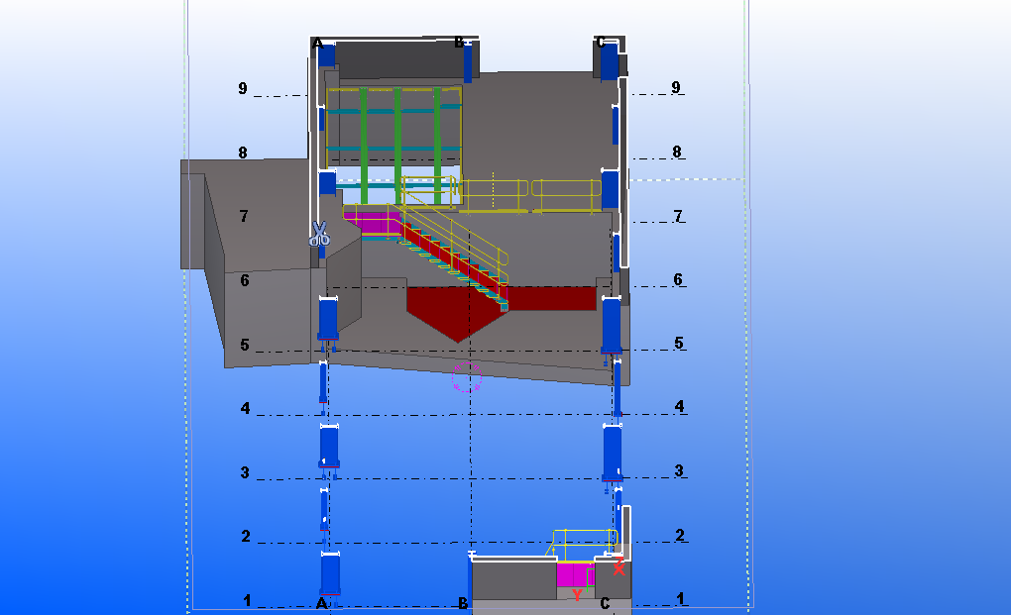Click grid label 3 on left side
Viewport: 1011px width, 615px height.
tap(245, 473)
